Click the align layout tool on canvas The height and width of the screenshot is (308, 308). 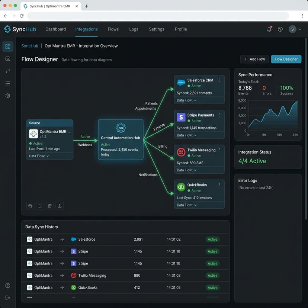[40, 206]
